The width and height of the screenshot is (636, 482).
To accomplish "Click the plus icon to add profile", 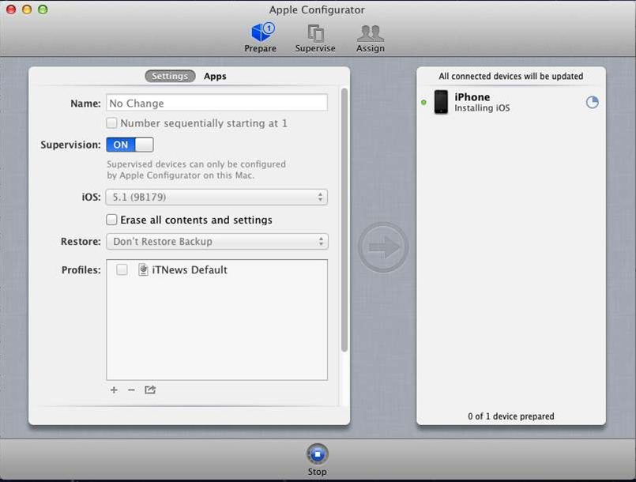I will click(x=114, y=390).
